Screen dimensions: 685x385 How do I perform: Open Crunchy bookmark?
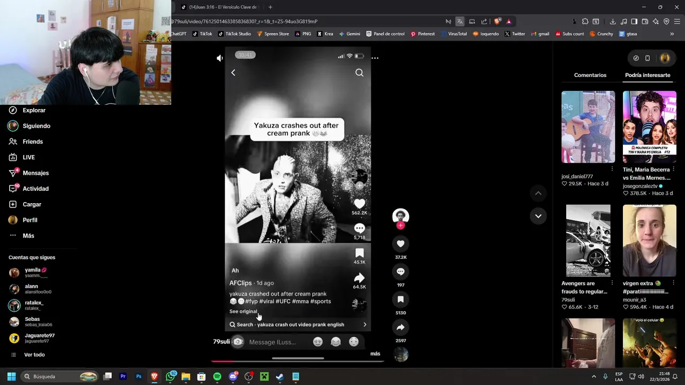pyautogui.click(x=601, y=34)
